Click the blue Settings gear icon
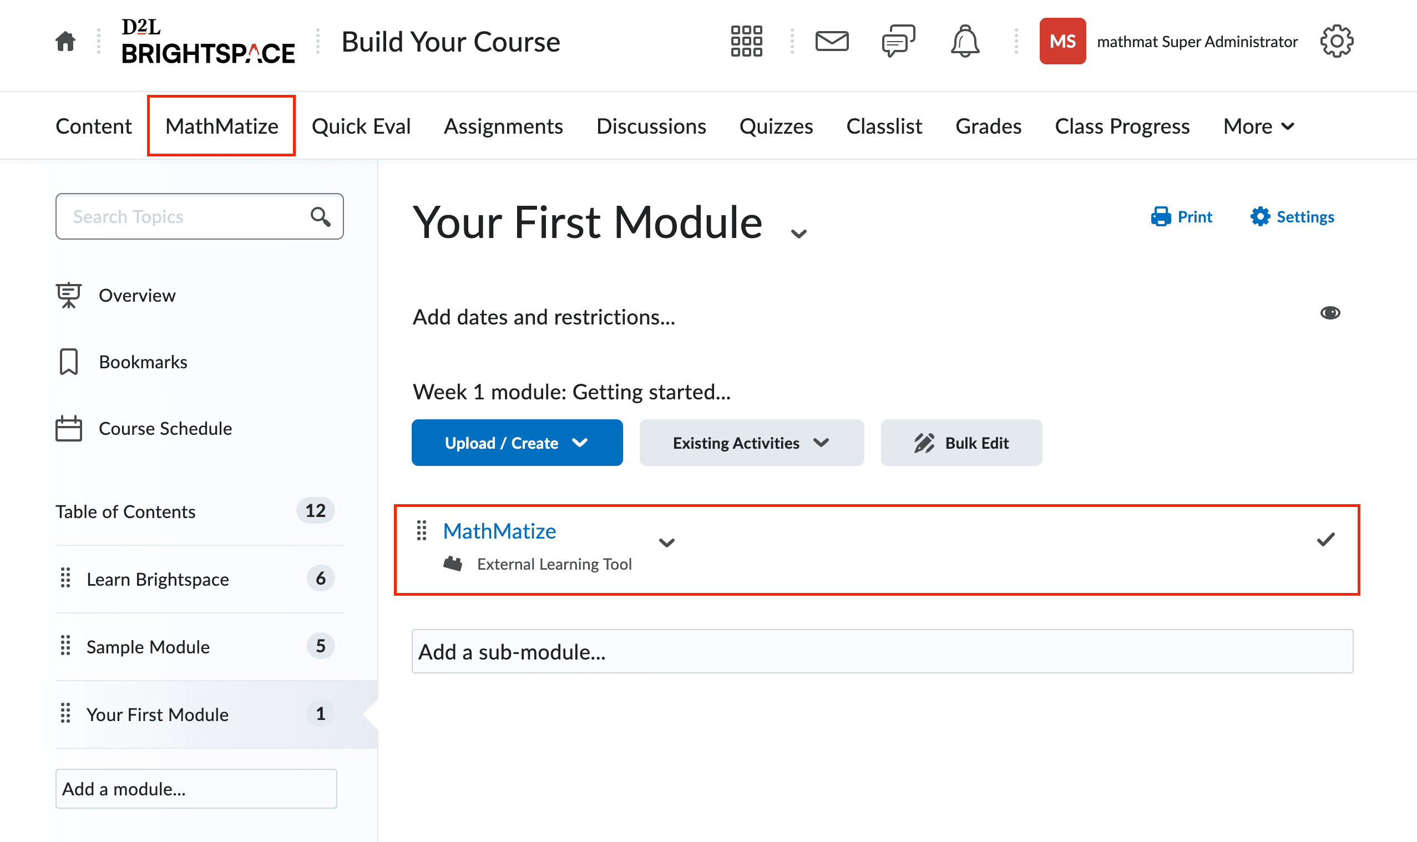Screen dimensions: 1417x842 (1260, 217)
